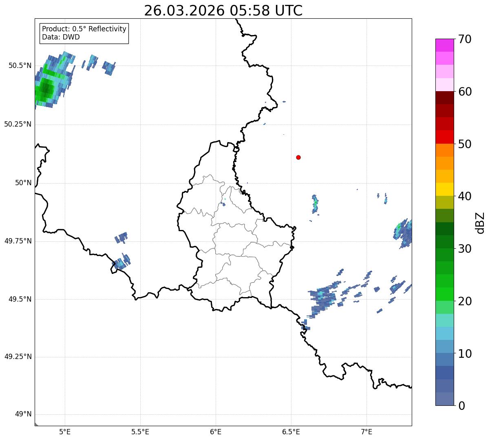490x440 pixels.
Task: Click the colorbar tick label 70
Action: pos(465,39)
